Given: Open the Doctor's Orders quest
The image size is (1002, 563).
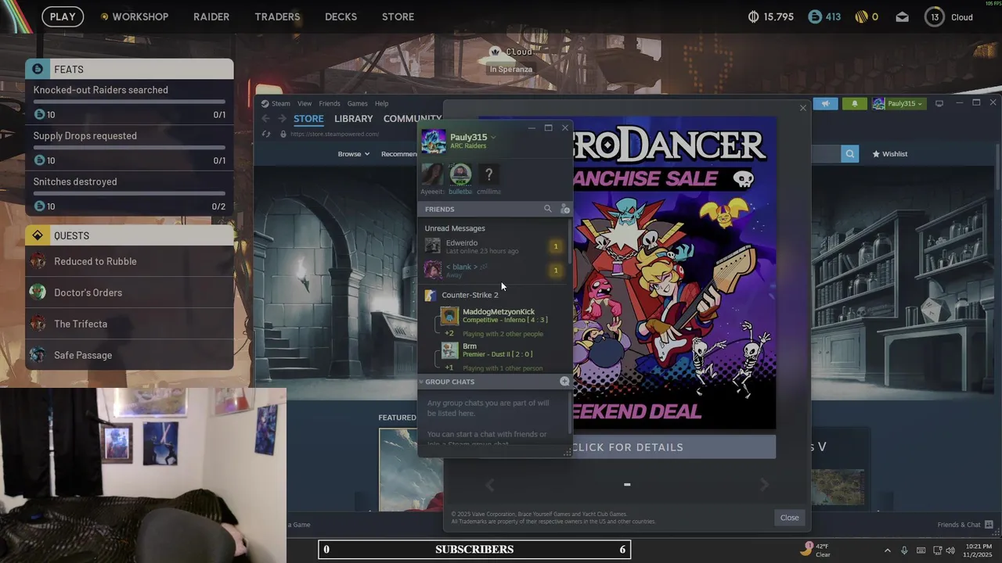Looking at the screenshot, I should point(129,292).
